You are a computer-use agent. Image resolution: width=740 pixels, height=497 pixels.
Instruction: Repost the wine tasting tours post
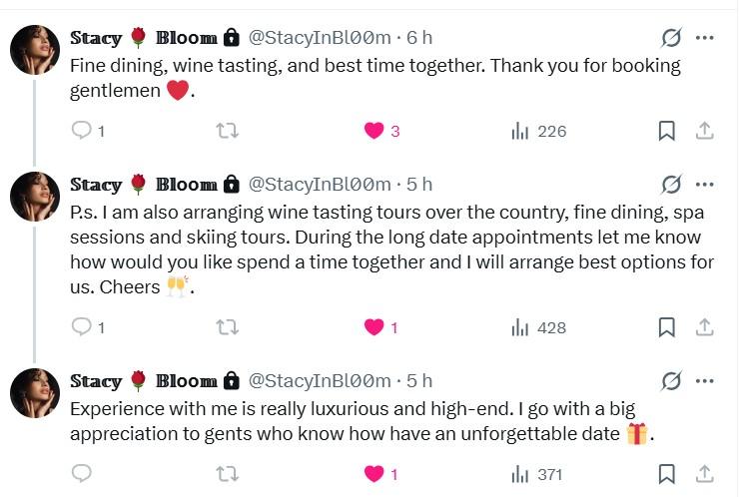click(x=228, y=327)
